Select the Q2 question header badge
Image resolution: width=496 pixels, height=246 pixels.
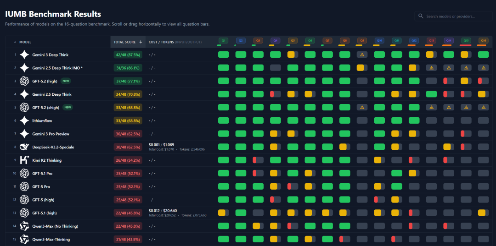(x=241, y=41)
